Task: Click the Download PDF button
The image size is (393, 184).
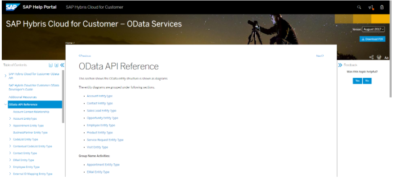Action: click(372, 39)
